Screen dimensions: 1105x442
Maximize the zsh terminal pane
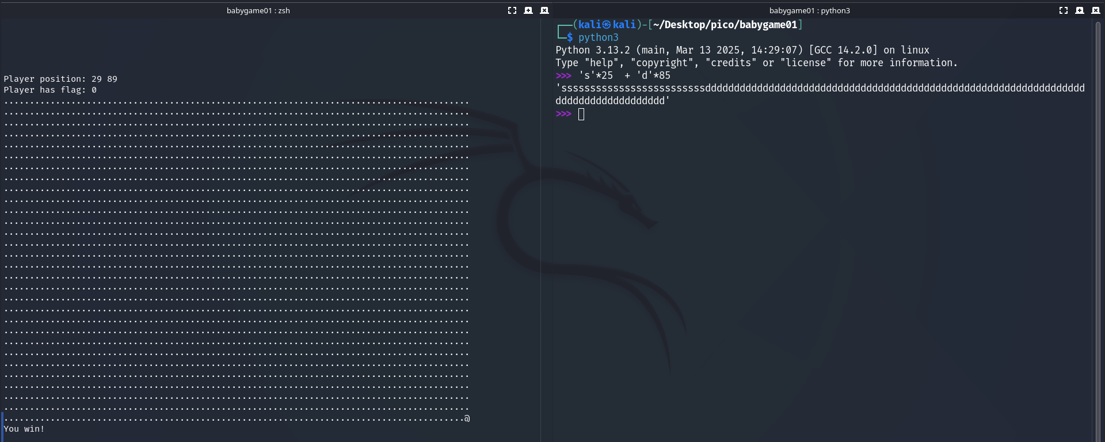[512, 10]
